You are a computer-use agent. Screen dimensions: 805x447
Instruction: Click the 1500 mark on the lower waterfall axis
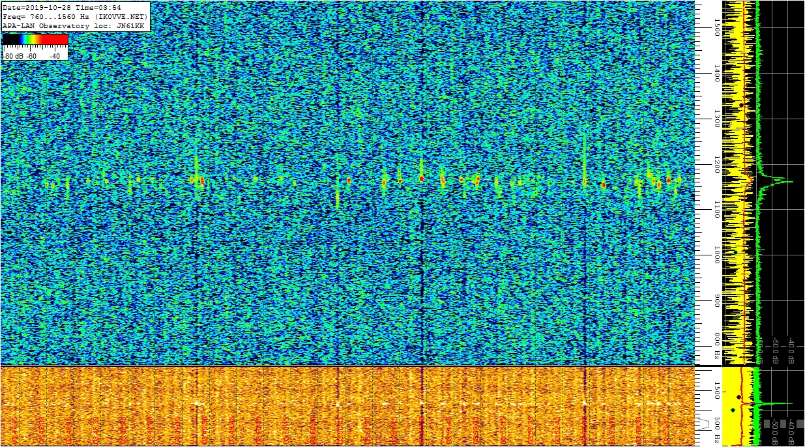coord(717,390)
